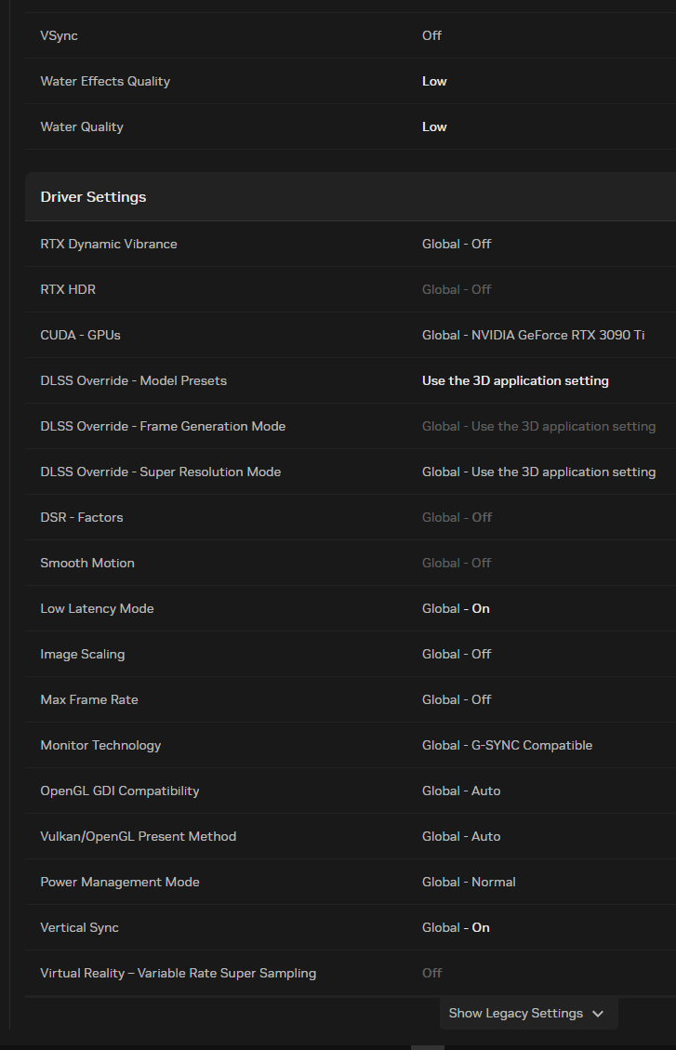This screenshot has height=1050, width=676.
Task: Click the Show Legacy Settings button text
Action: point(515,1013)
